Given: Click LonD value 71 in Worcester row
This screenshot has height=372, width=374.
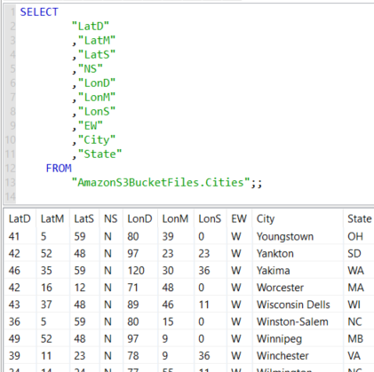Looking at the screenshot, I should coord(132,288).
